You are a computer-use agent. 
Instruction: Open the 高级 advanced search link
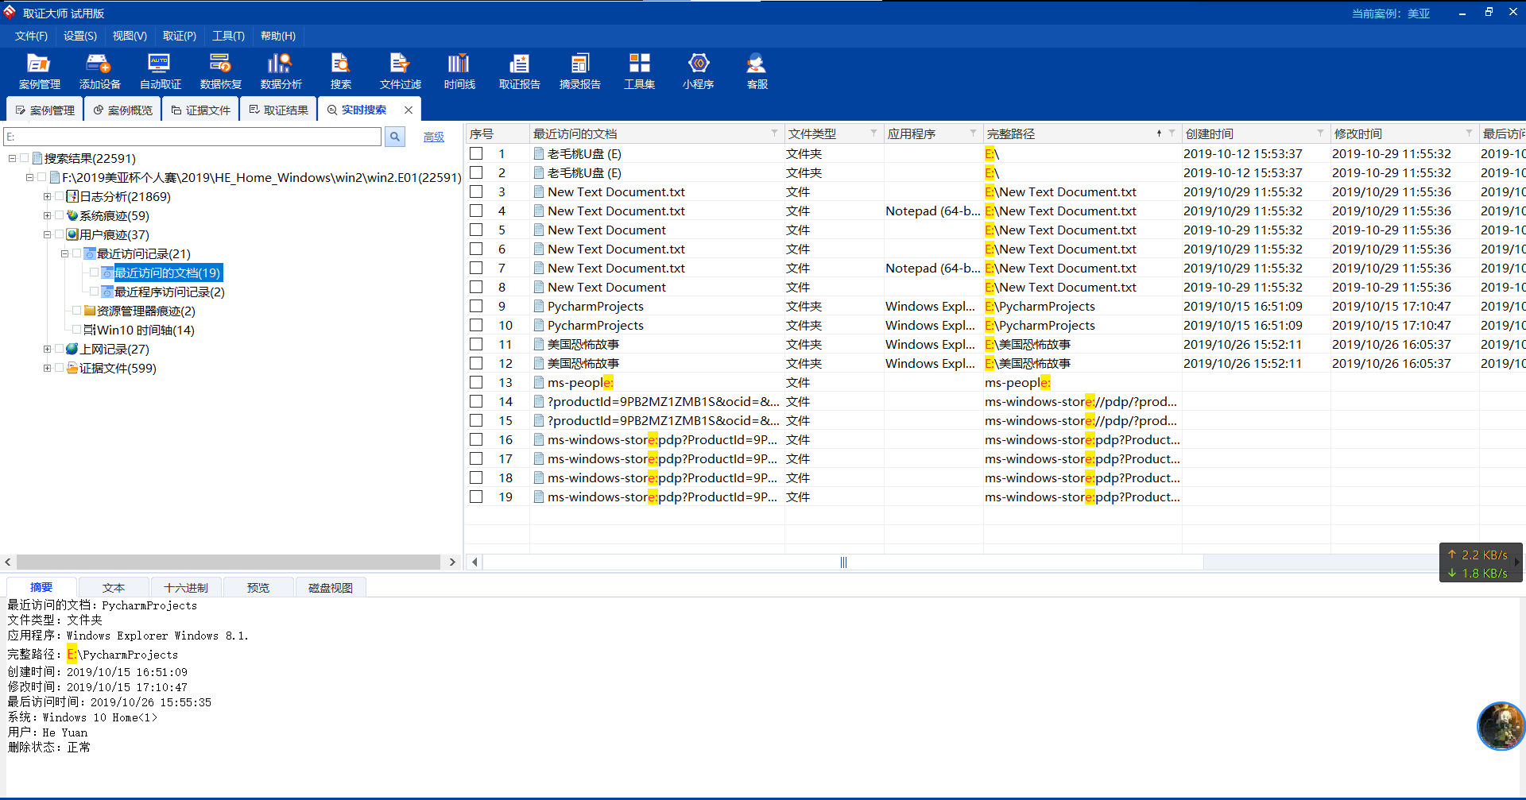point(433,137)
